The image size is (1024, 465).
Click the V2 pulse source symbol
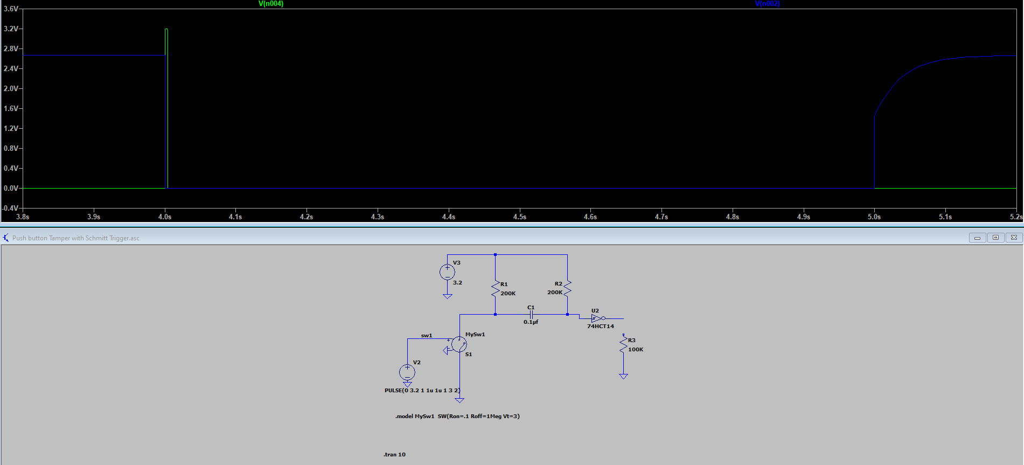coord(407,372)
